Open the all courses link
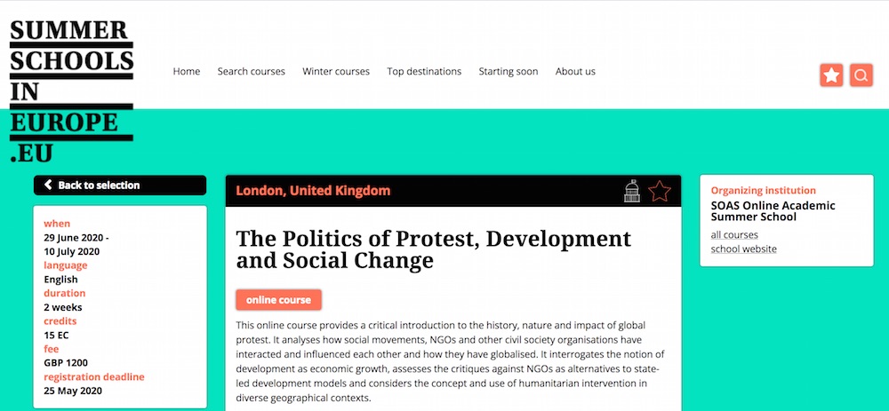 click(734, 235)
